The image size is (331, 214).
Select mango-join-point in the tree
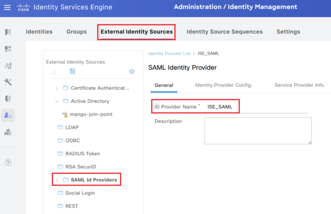(x=91, y=114)
